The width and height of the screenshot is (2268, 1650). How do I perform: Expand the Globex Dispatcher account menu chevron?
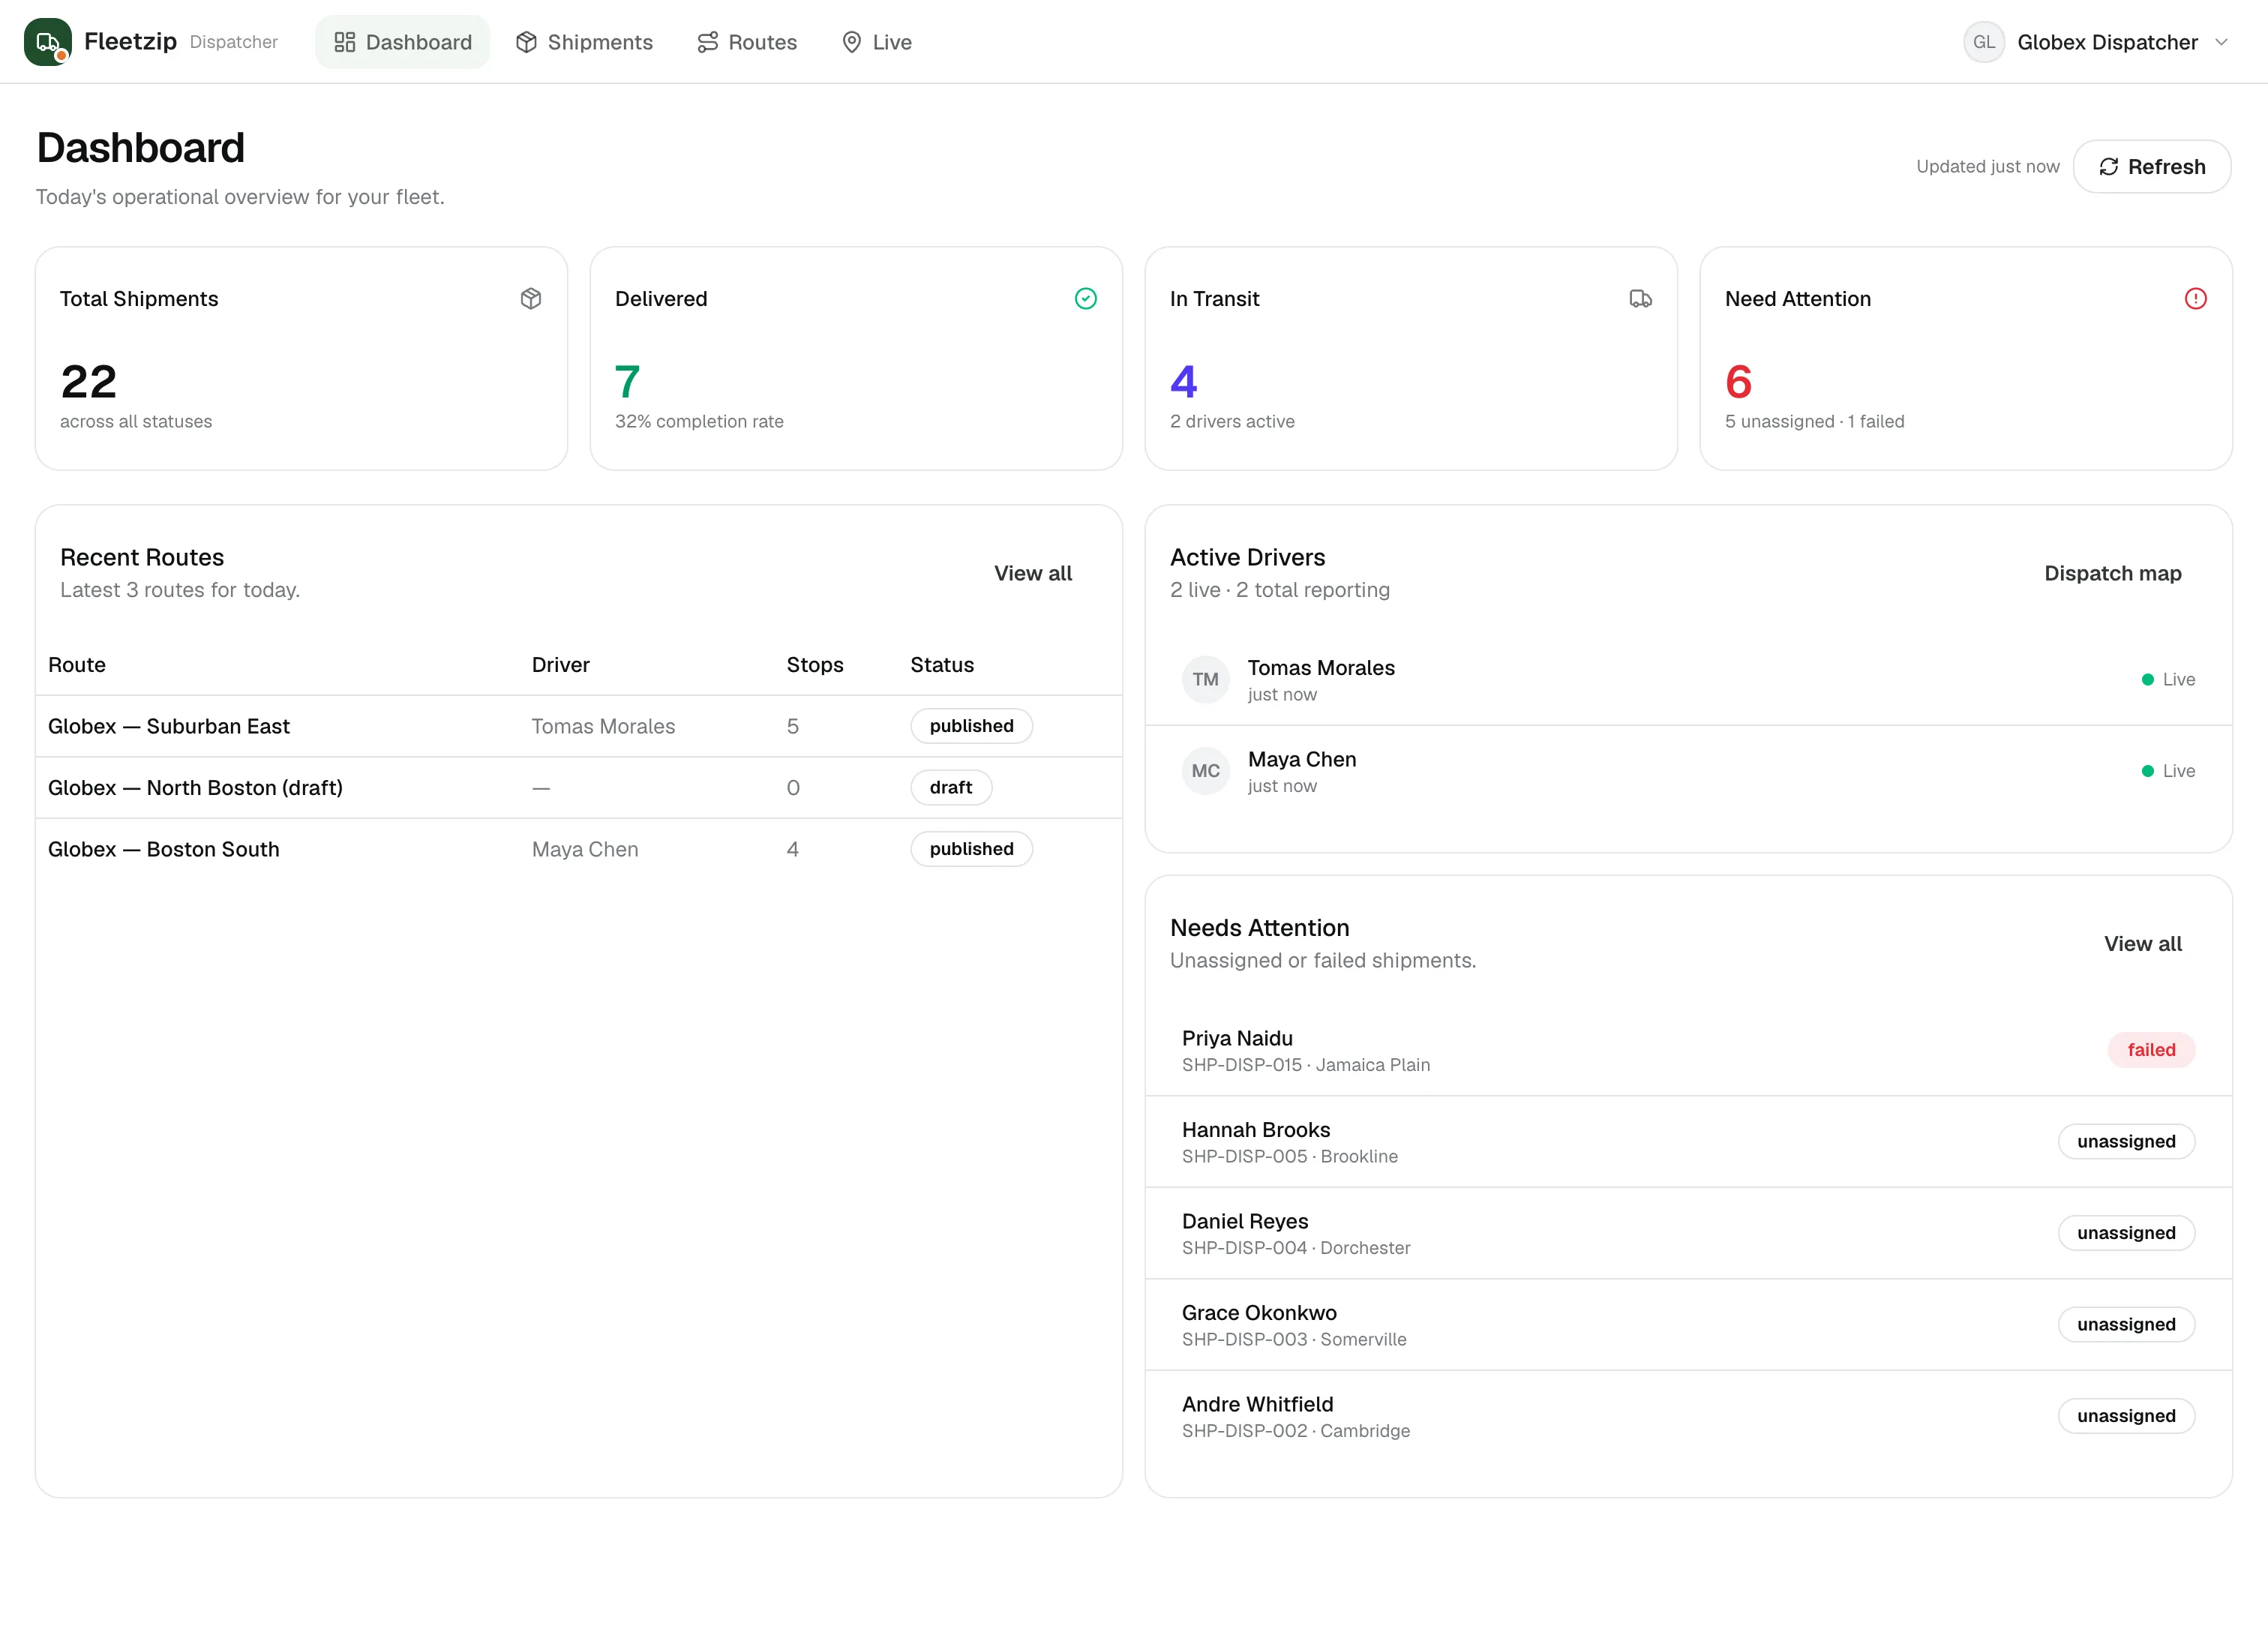[2222, 42]
